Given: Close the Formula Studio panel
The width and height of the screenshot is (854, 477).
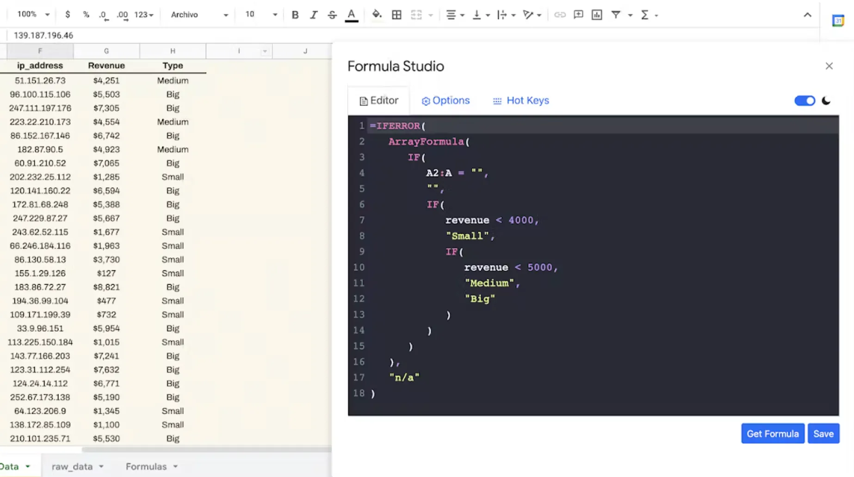Looking at the screenshot, I should pyautogui.click(x=829, y=66).
